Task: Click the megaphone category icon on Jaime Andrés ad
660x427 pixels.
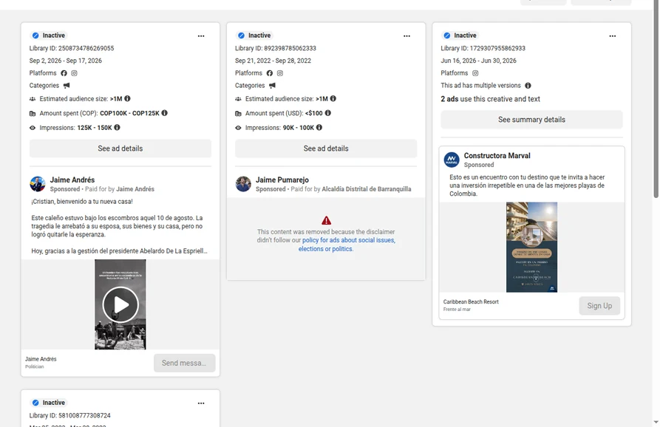Action: [67, 86]
